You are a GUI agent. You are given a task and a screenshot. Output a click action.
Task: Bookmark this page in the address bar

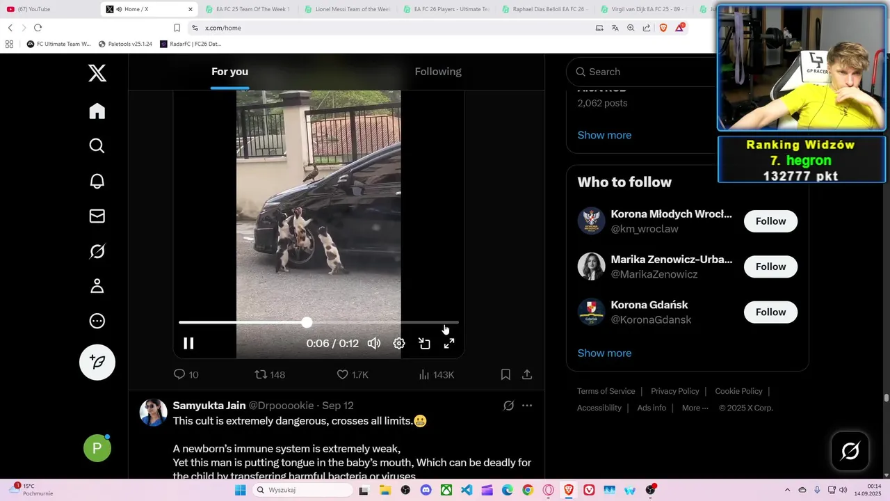[177, 28]
